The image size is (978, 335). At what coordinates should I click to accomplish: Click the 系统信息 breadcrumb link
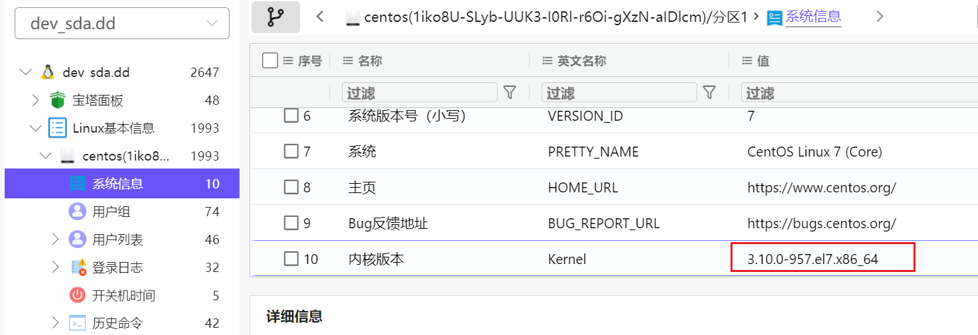(813, 17)
